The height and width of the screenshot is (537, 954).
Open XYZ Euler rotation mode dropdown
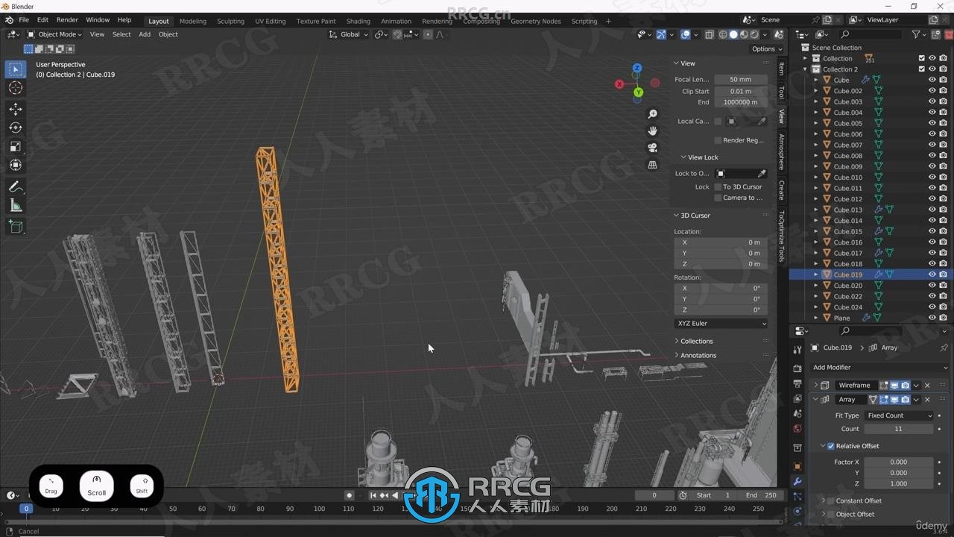(721, 324)
